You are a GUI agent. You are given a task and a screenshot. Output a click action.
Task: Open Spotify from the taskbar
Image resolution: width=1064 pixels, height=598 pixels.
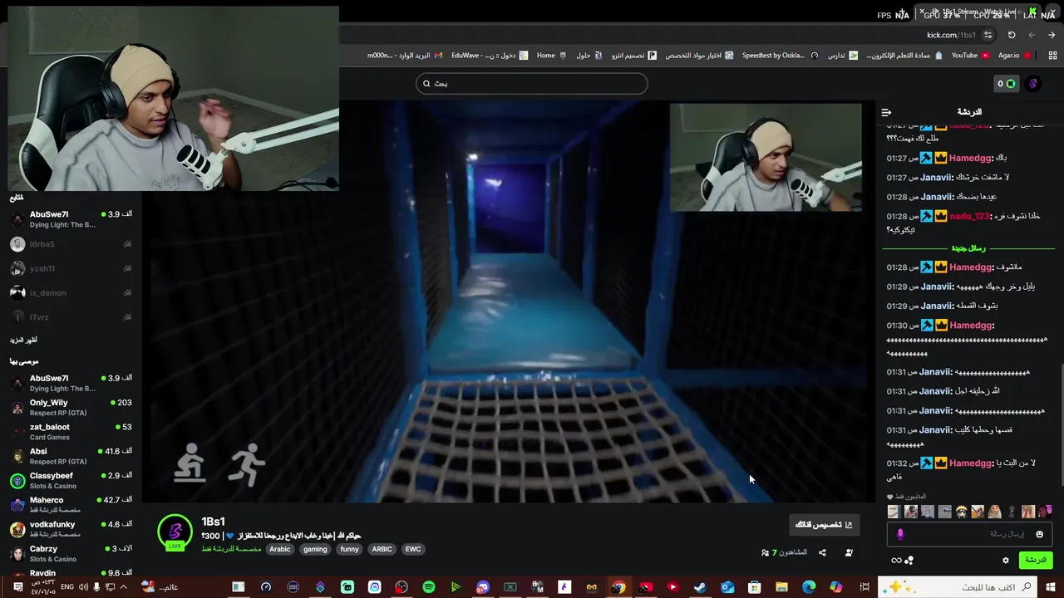(x=429, y=587)
